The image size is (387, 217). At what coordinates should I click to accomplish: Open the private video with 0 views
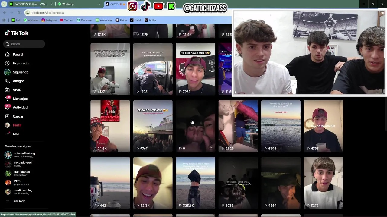[x=195, y=126]
